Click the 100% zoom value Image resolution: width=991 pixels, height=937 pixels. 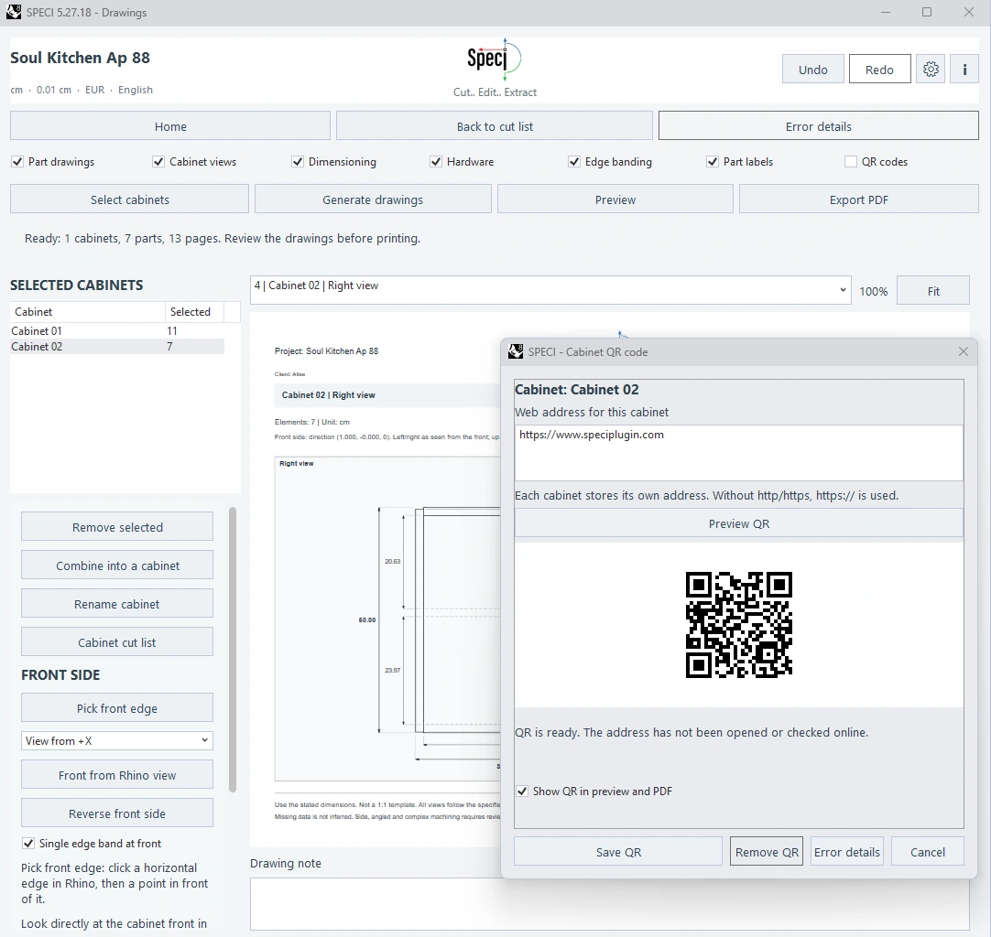(873, 291)
